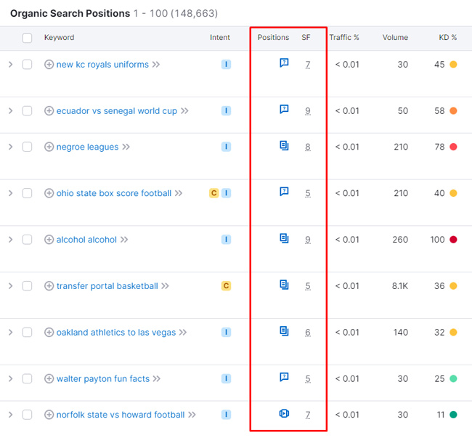Click double-arrow icon after ecuador vs senegal world cup
Screen dimensions: 472x443
(x=184, y=111)
